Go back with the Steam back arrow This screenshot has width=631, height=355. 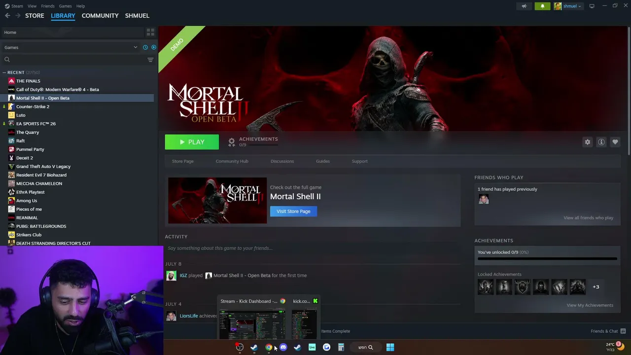(7, 16)
